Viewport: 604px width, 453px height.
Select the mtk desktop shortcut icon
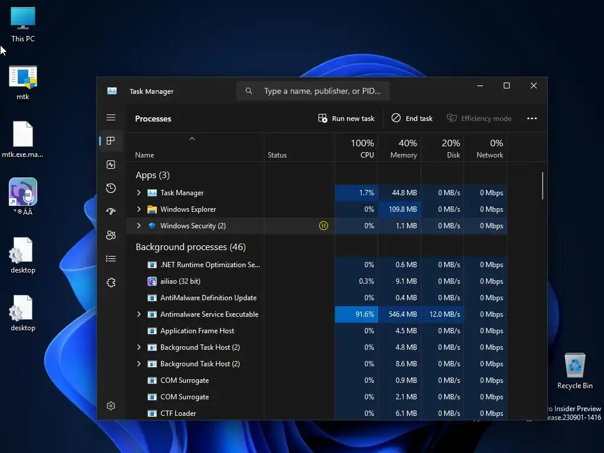23,83
